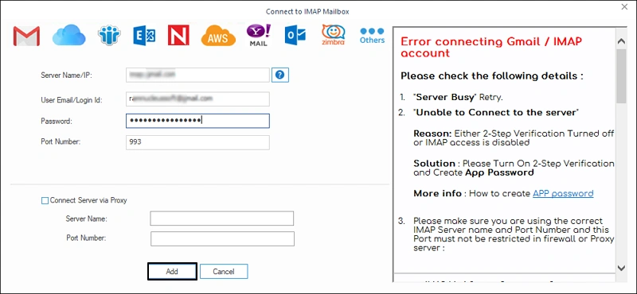Click the proxy Server Name field

222,219
